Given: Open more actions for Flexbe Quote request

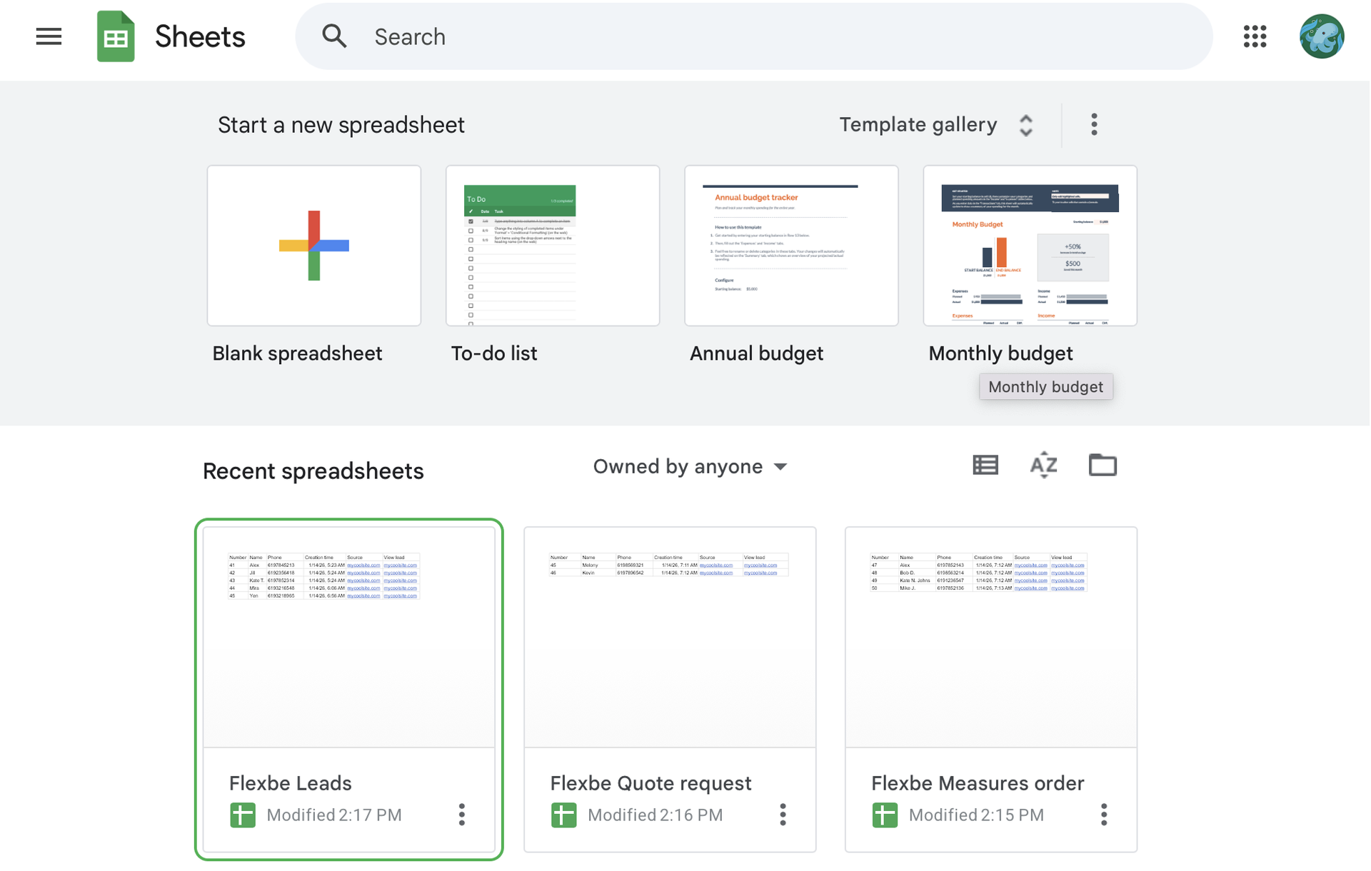Looking at the screenshot, I should pos(783,815).
